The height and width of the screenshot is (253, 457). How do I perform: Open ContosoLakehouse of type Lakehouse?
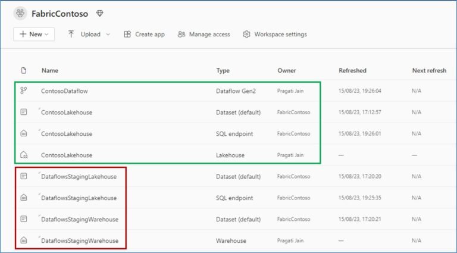67,155
